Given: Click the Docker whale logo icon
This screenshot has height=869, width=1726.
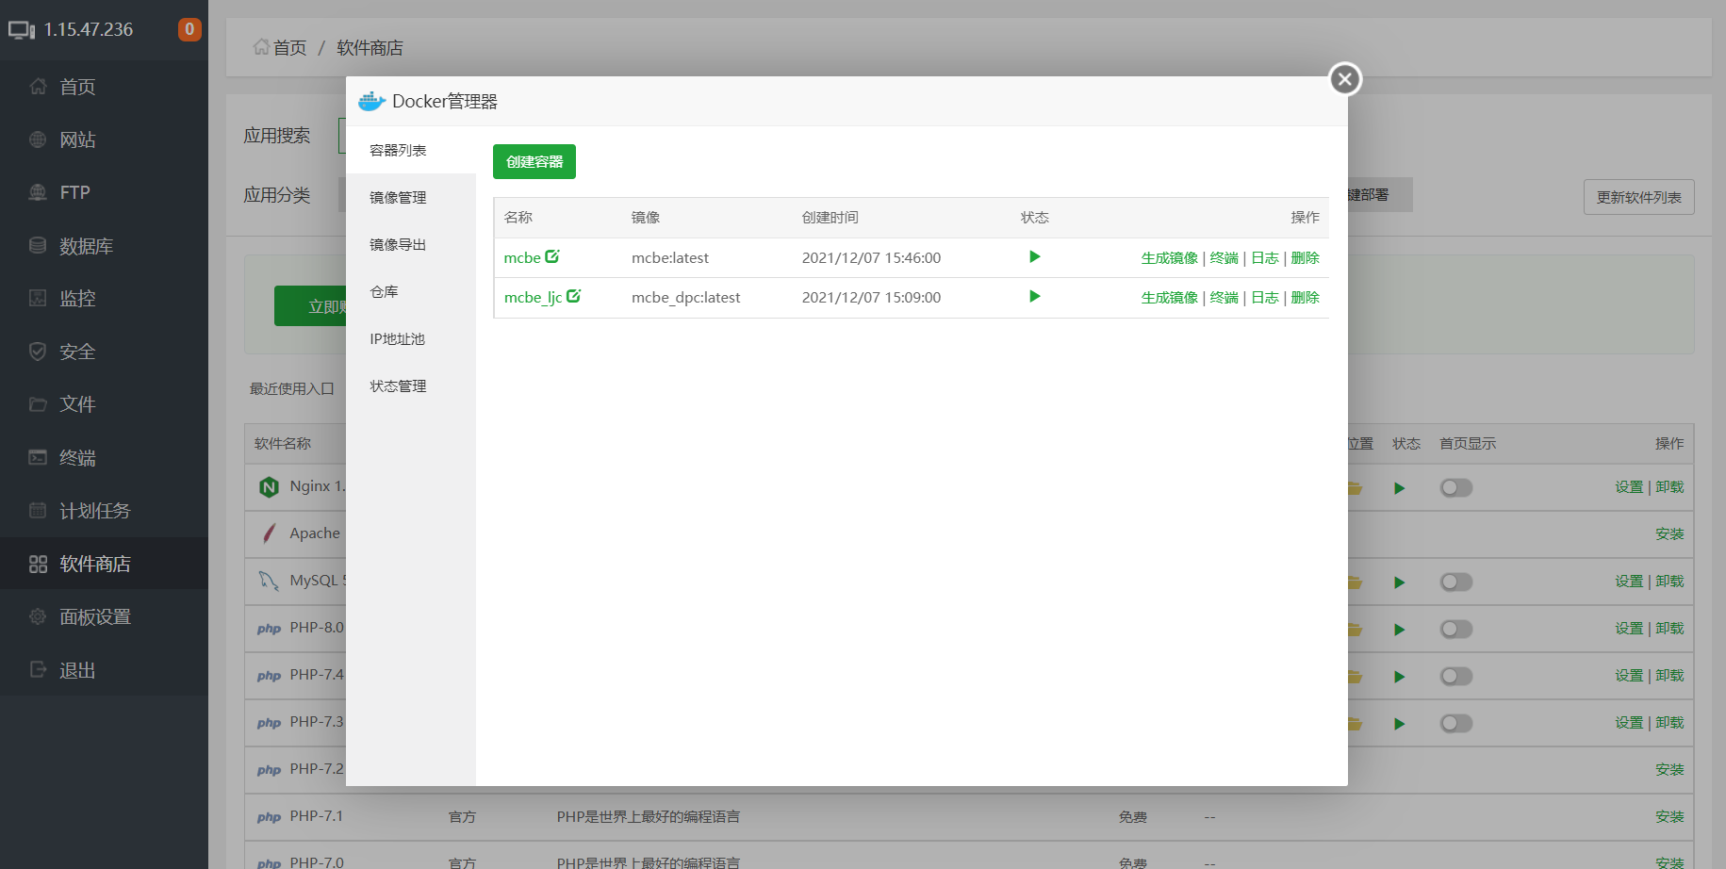Looking at the screenshot, I should [372, 101].
